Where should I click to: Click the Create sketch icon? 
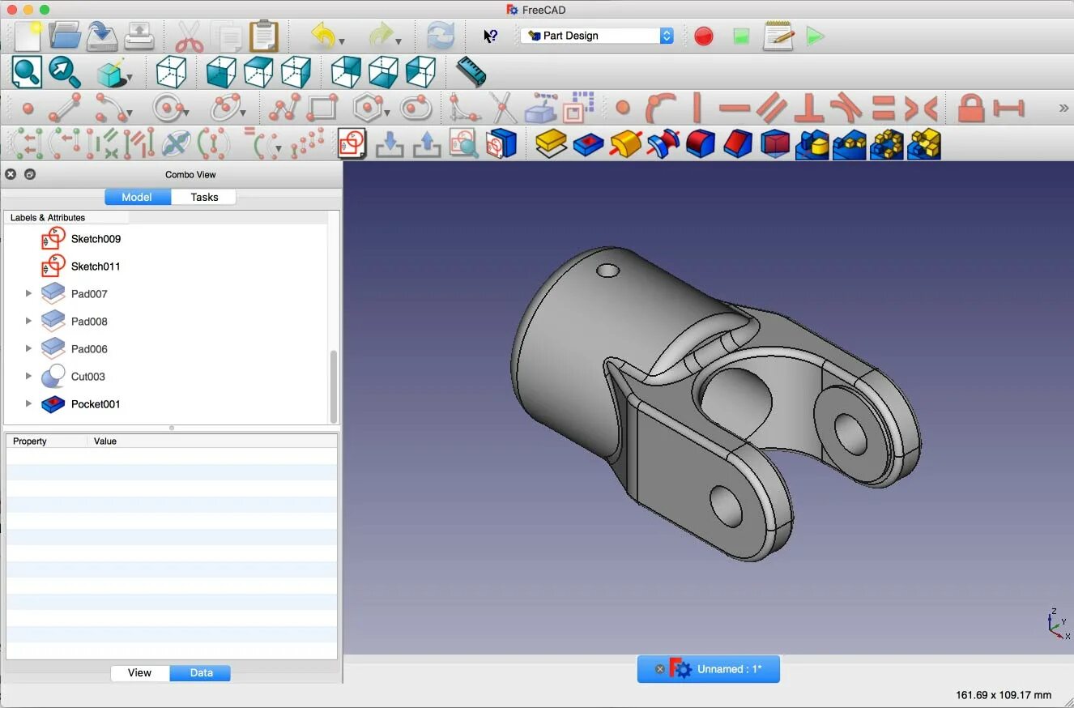pos(352,144)
